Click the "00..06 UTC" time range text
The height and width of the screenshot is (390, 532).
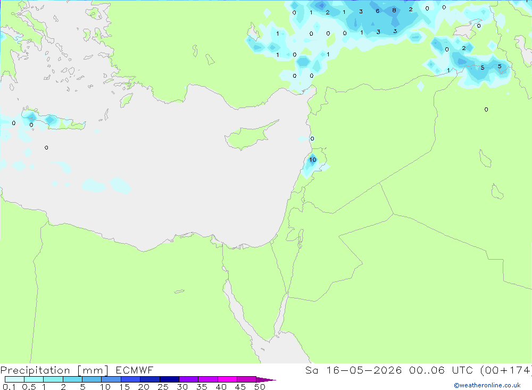(x=441, y=370)
